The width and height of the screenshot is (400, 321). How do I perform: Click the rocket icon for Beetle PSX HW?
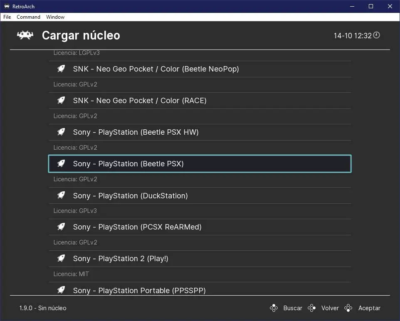pyautogui.click(x=61, y=132)
